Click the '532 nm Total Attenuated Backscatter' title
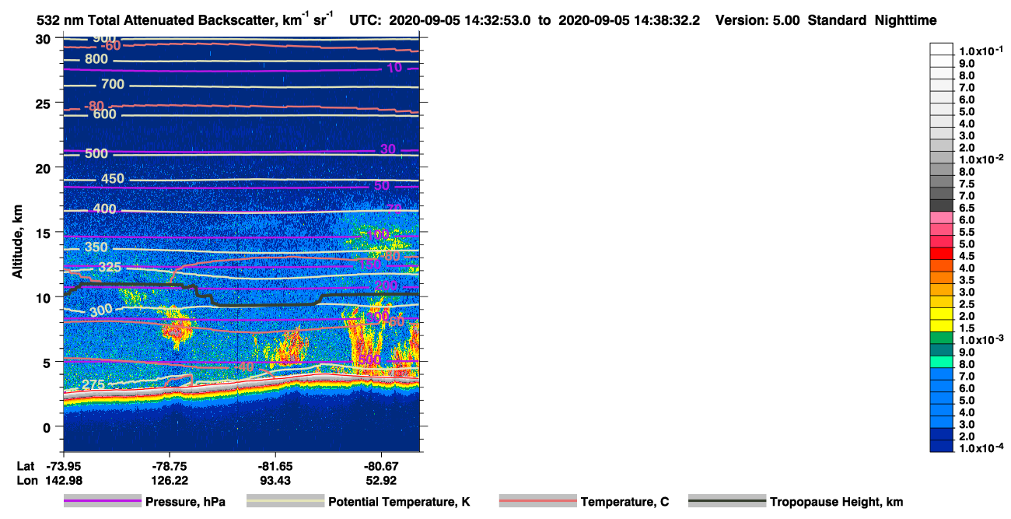Screen dimensions: 1011x519 tap(158, 21)
